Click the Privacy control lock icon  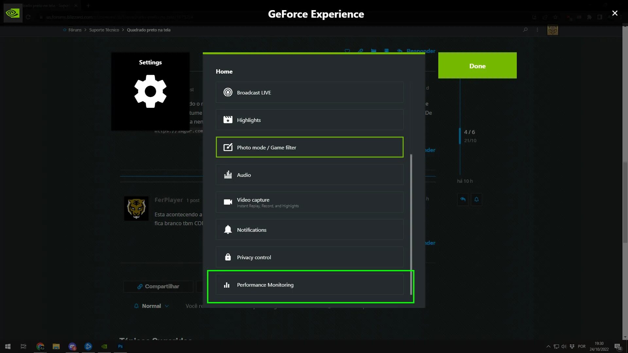click(x=227, y=257)
